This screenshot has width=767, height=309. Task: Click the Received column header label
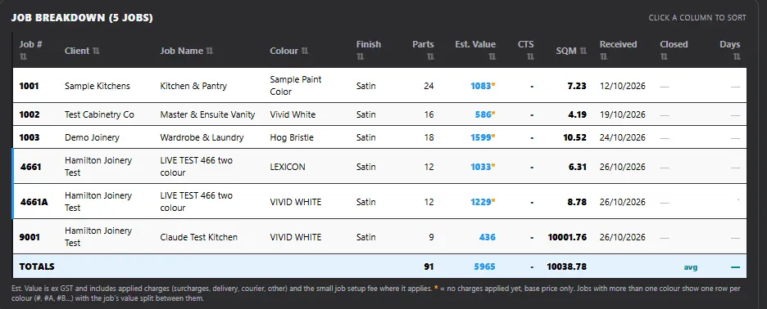coord(619,44)
